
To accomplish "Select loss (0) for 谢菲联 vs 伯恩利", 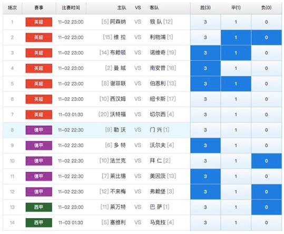I will pos(267,84).
